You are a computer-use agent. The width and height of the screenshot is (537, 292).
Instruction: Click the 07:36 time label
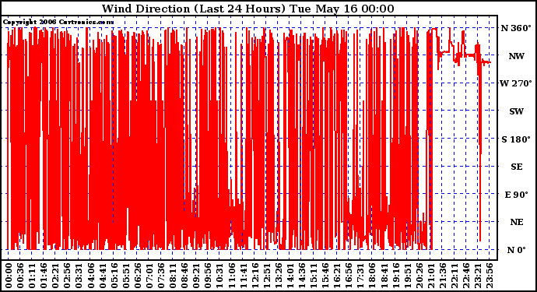[161, 276]
